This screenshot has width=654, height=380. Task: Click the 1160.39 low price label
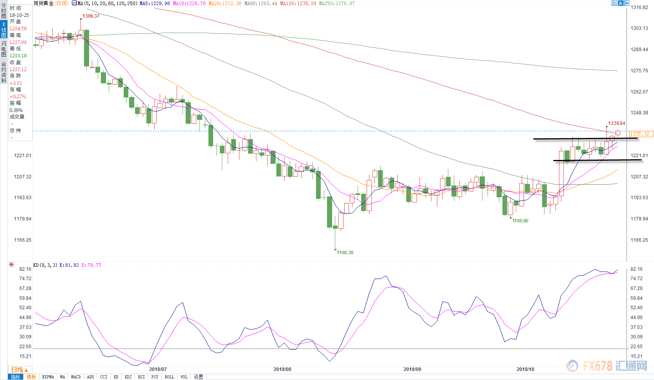click(345, 253)
